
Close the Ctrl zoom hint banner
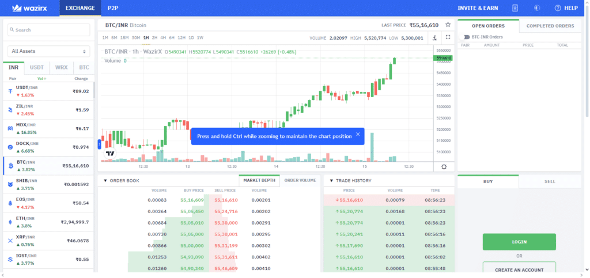coord(358,134)
